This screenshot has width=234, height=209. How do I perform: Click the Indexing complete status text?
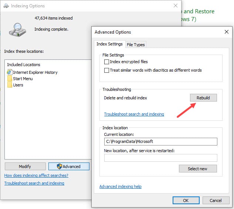[x=51, y=29]
